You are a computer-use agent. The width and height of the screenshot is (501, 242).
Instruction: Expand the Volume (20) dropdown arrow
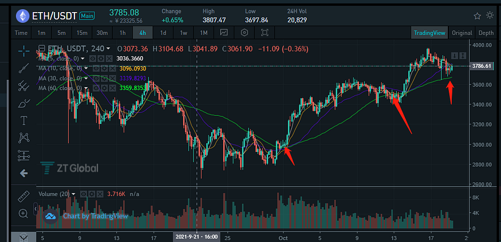pyautogui.click(x=74, y=194)
